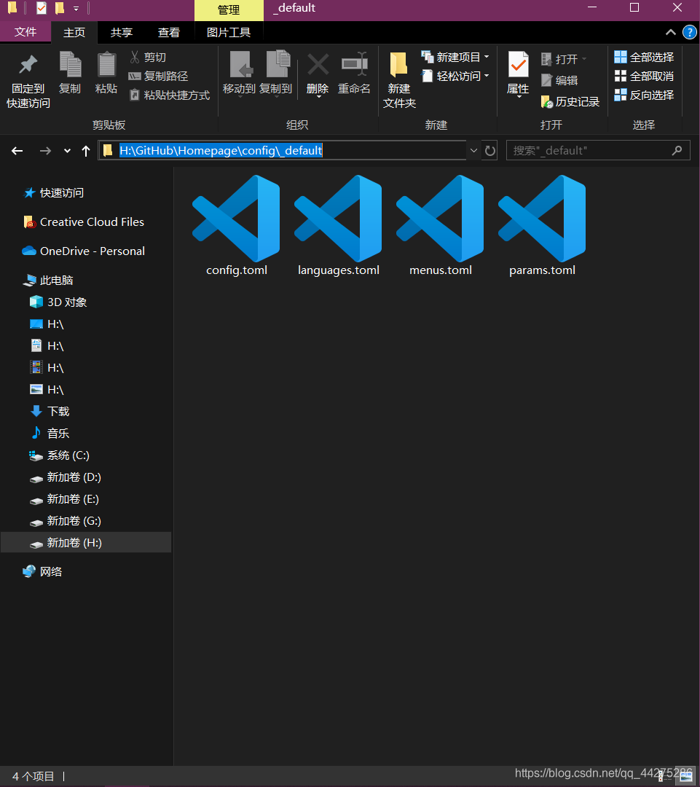Open 3D Objects (3D 对象) folder
The image size is (700, 787).
58,302
